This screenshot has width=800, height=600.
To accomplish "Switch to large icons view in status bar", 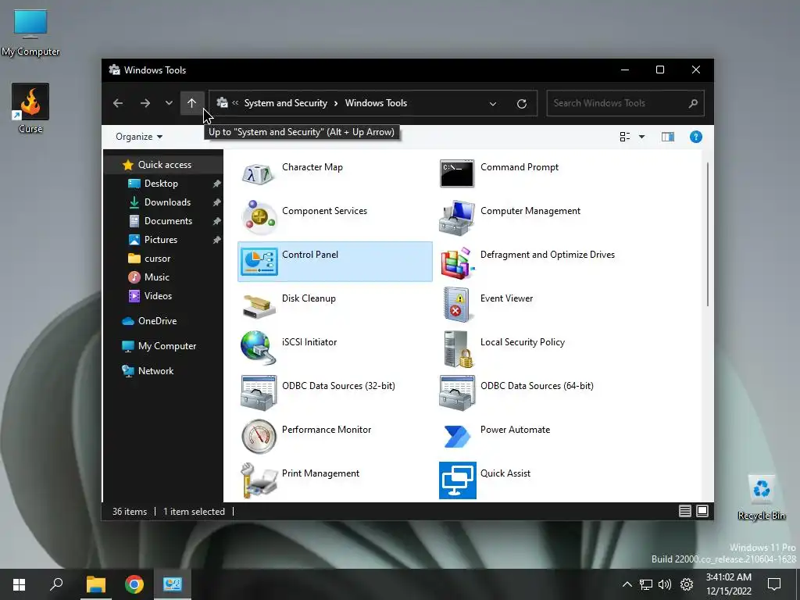I will coord(702,511).
